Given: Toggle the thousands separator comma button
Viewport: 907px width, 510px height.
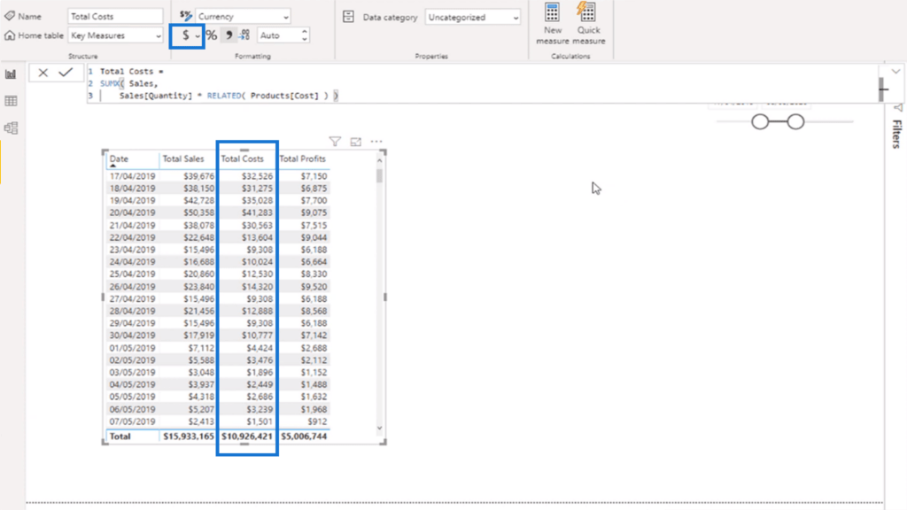Looking at the screenshot, I should click(x=229, y=35).
